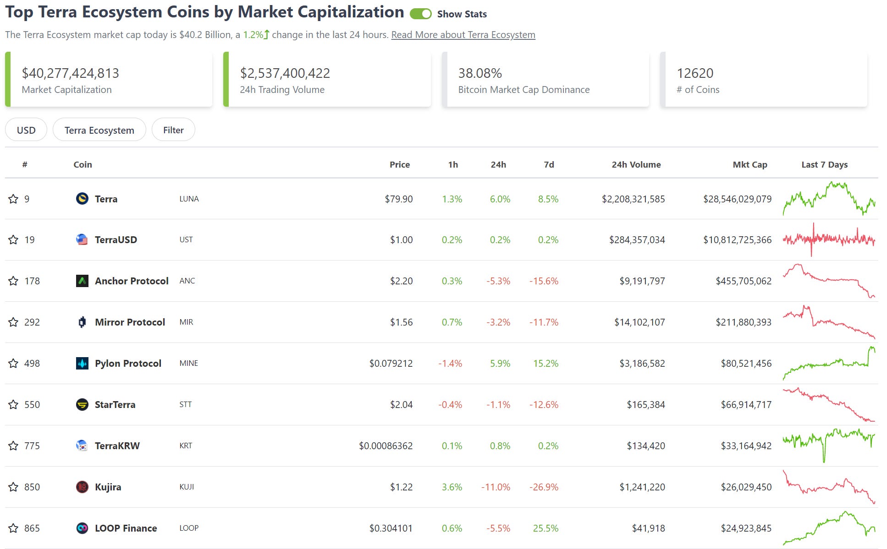Click the LOOP Finance 7-day sparkline
The height and width of the screenshot is (549, 887).
point(829,528)
